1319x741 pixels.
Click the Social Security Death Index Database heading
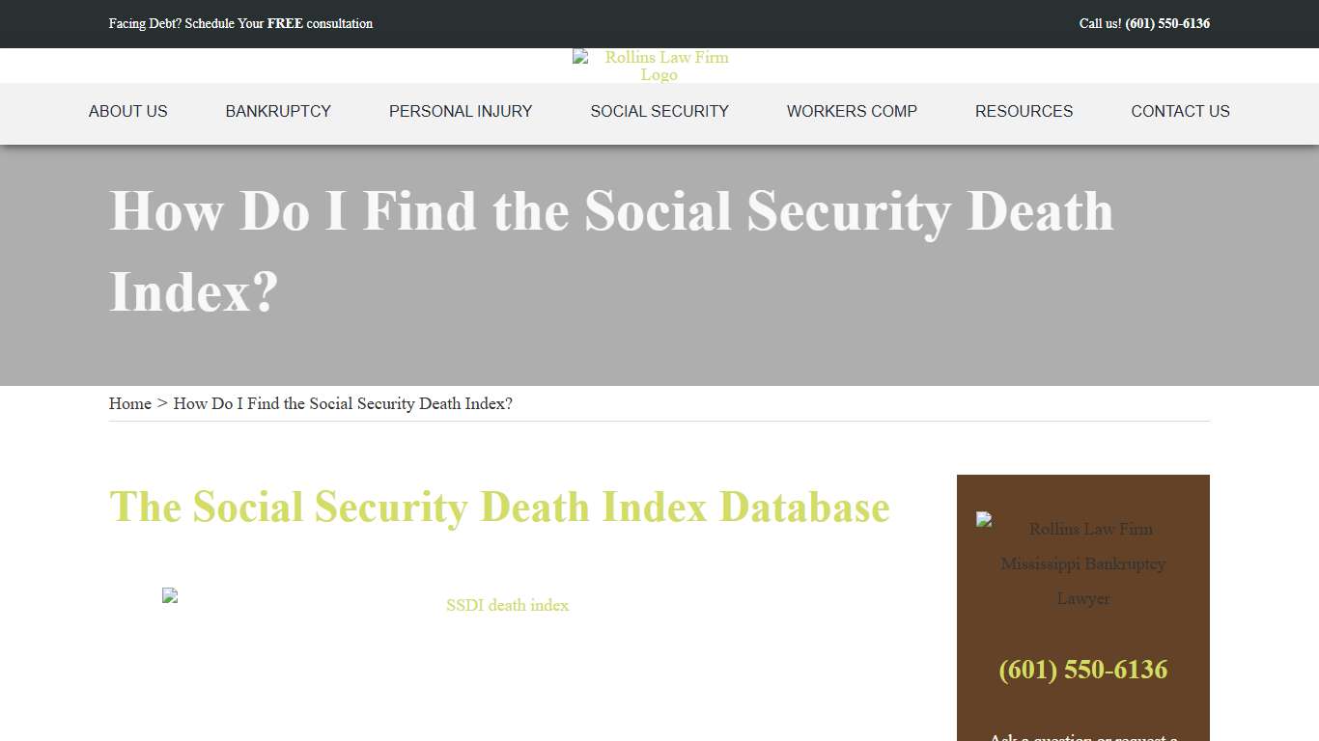click(499, 507)
